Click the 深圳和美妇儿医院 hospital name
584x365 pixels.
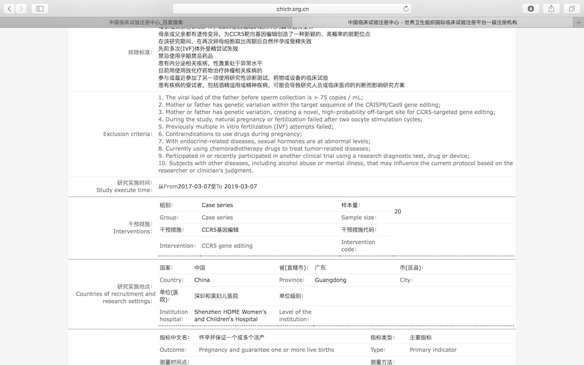point(216,296)
